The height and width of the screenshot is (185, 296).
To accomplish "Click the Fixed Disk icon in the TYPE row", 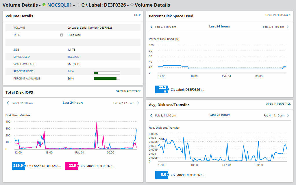I will pyautogui.click(x=62, y=35).
